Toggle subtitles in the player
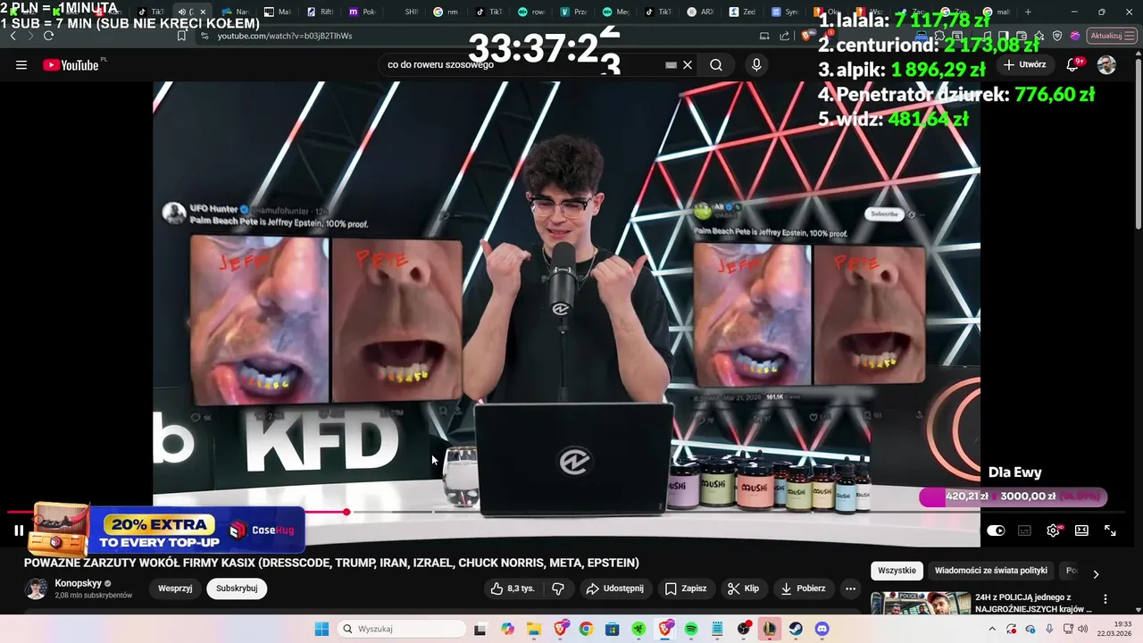The height and width of the screenshot is (643, 1143). [1024, 530]
